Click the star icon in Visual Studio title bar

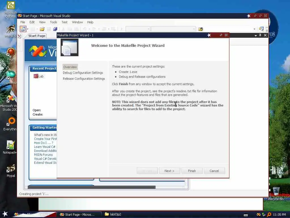249,16
